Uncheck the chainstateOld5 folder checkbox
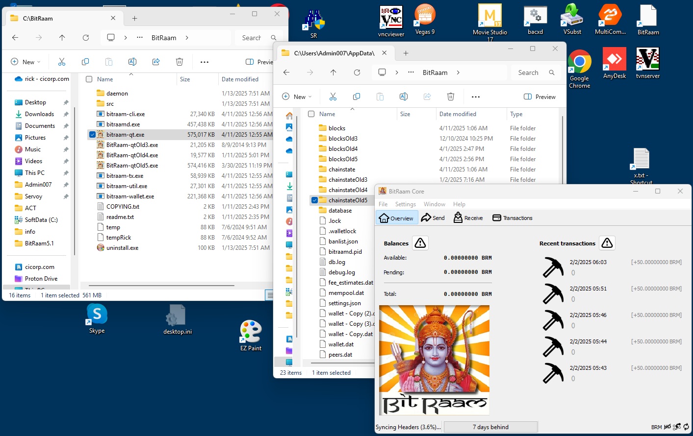The height and width of the screenshot is (436, 693). (314, 200)
